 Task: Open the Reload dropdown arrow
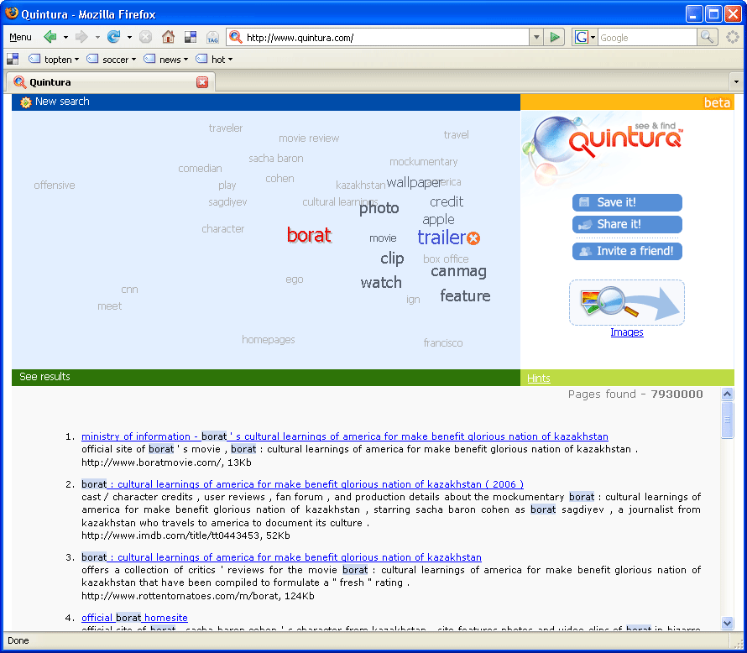point(129,37)
